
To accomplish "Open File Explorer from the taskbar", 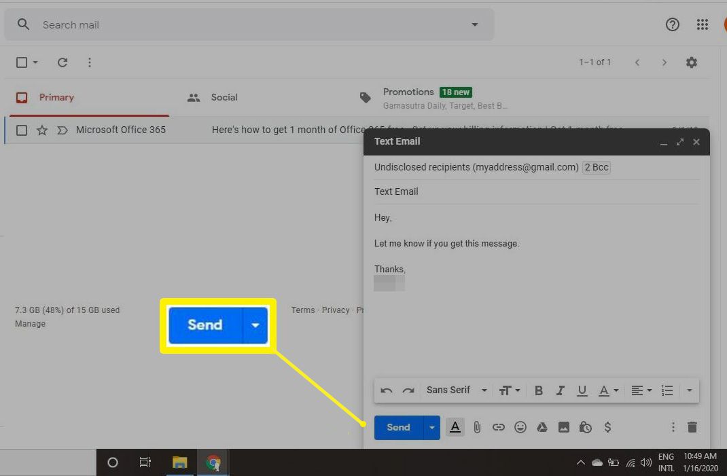I will [x=180, y=462].
